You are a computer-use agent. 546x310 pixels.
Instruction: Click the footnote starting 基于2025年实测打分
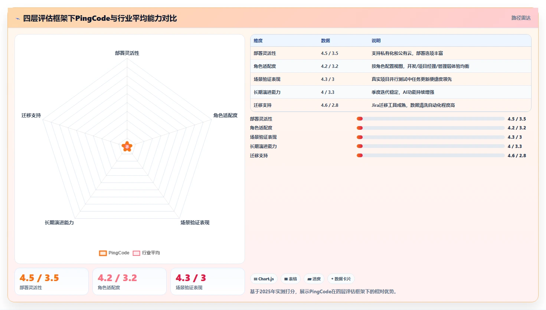click(x=324, y=292)
